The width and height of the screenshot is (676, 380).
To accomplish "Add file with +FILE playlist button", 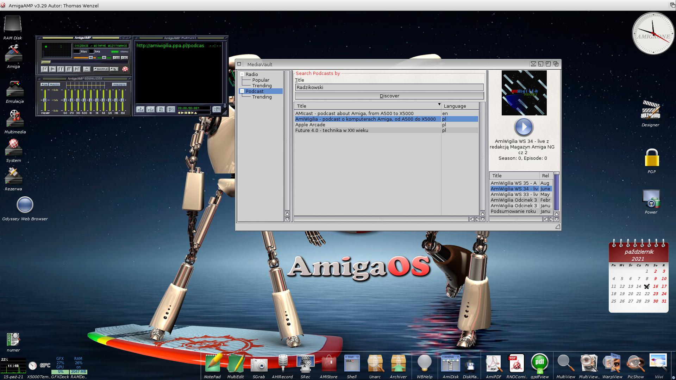I will click(x=140, y=109).
